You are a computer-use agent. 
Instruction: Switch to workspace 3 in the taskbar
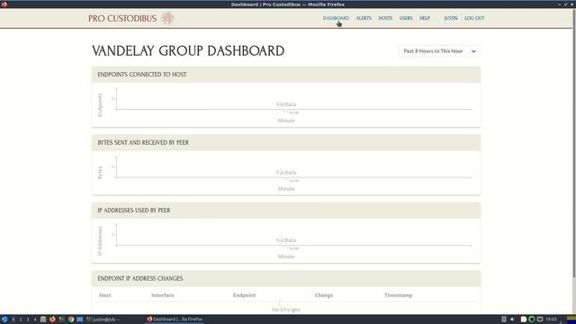28,319
